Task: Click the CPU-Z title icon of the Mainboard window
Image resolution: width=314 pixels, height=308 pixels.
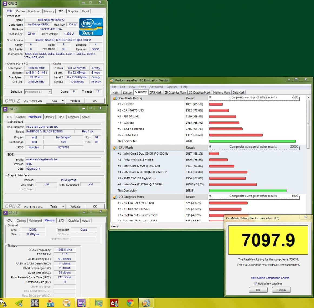Action: tap(5, 109)
